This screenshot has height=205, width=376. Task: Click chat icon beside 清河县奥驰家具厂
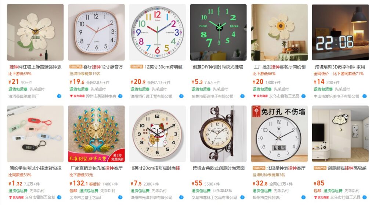[x=59, y=96]
